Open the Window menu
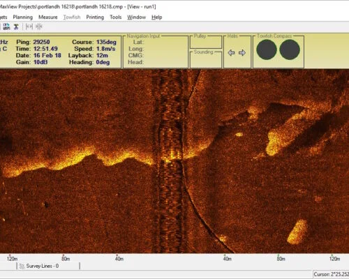349x279 pixels. (x=136, y=17)
